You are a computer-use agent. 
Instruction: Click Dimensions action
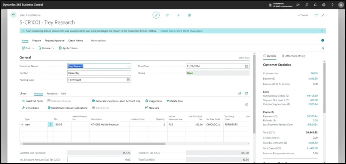click(30, 108)
